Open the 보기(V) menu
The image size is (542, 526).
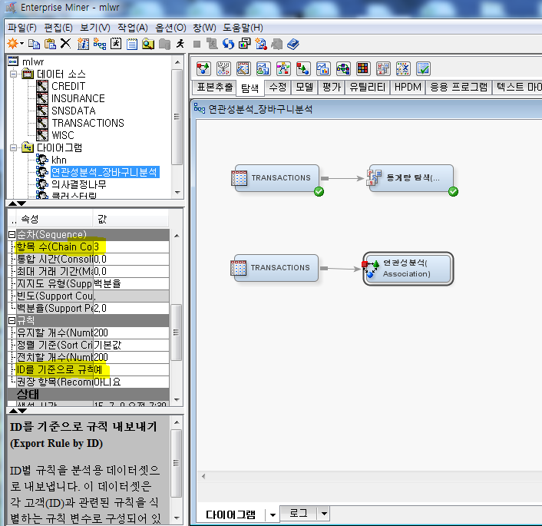pyautogui.click(x=95, y=28)
